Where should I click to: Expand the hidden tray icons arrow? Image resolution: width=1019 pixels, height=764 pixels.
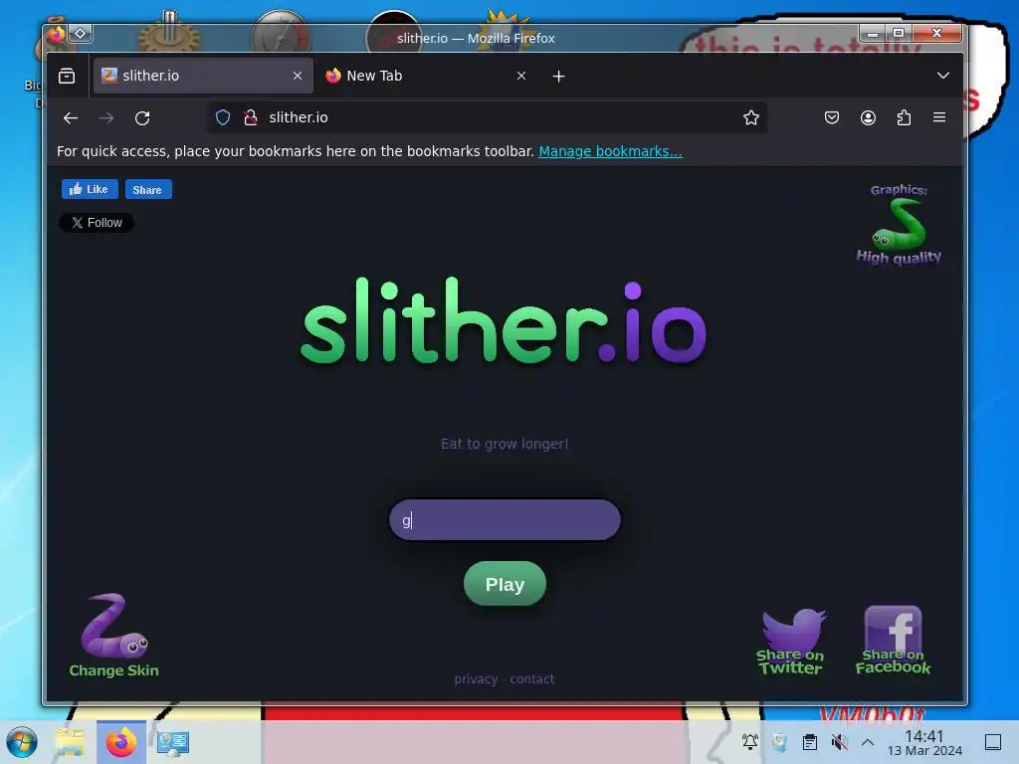[868, 741]
